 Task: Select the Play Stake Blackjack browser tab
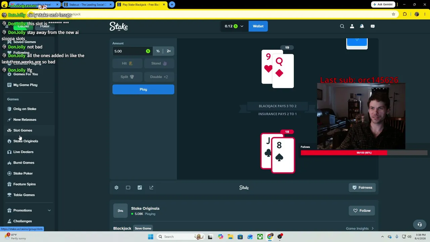click(141, 5)
